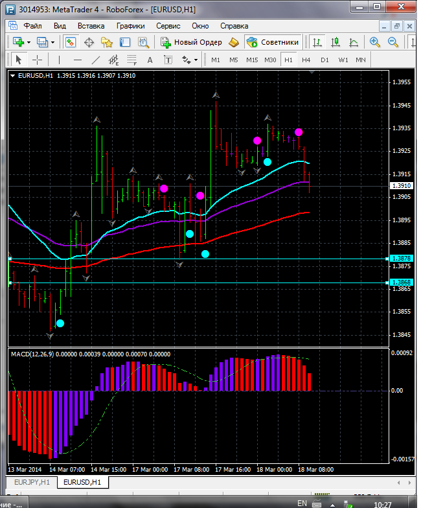The image size is (421, 508).
Task: Open the Файл menu
Action: 32,26
